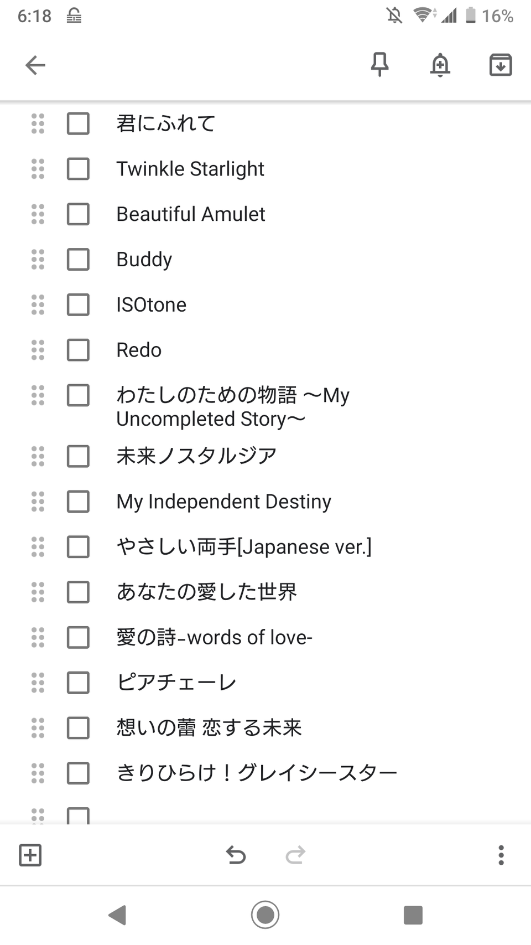The width and height of the screenshot is (531, 945).
Task: Check off the ISOtone checkbox
Action: [x=78, y=305]
